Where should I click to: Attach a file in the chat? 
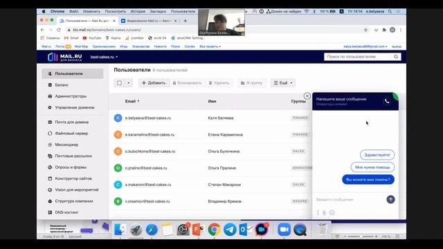[x=325, y=212]
